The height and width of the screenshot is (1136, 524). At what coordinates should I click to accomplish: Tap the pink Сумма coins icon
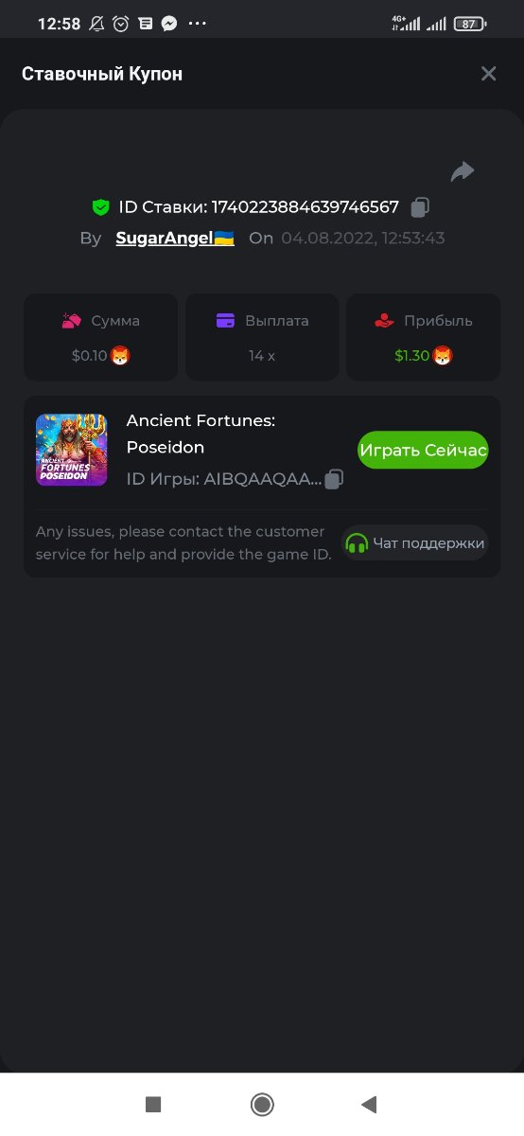(x=72, y=321)
